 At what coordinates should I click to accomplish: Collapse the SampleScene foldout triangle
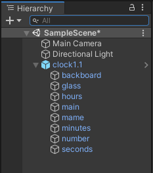tap(27, 33)
